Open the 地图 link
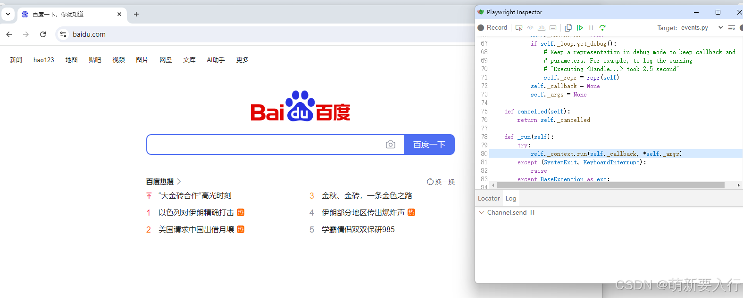This screenshot has height=298, width=743. click(71, 60)
